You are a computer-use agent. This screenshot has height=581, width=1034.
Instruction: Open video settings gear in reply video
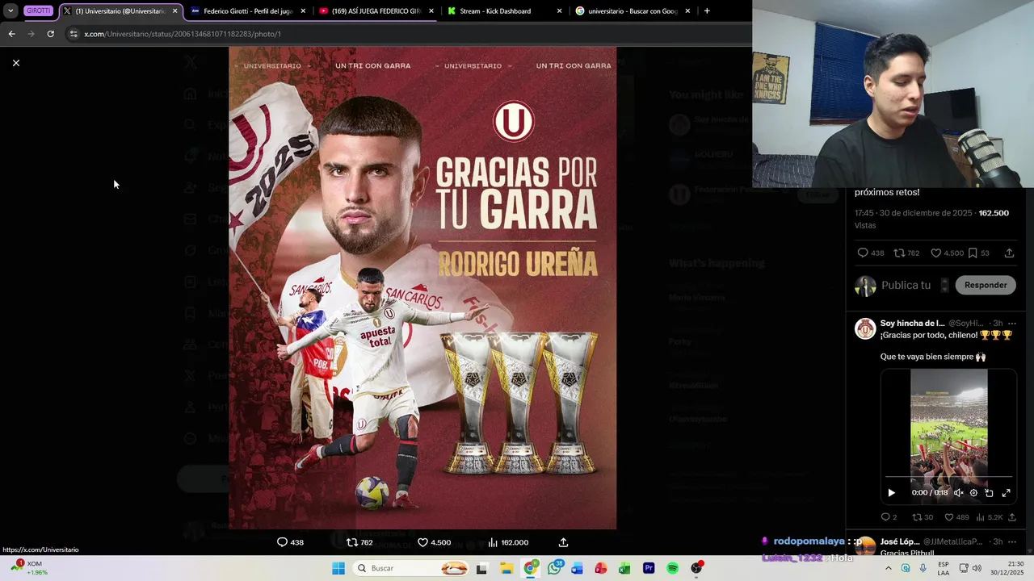[973, 492]
